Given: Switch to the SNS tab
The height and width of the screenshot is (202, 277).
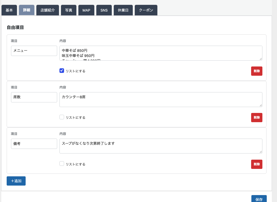Looking at the screenshot, I should [104, 10].
